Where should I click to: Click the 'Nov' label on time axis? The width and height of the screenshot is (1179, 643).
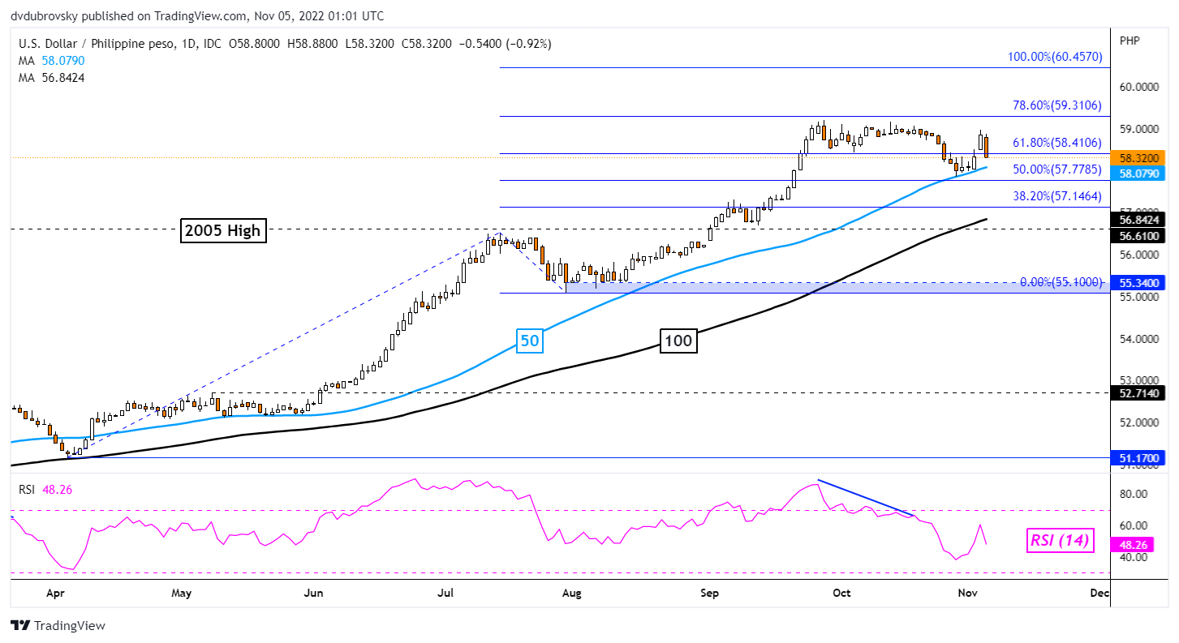click(968, 594)
